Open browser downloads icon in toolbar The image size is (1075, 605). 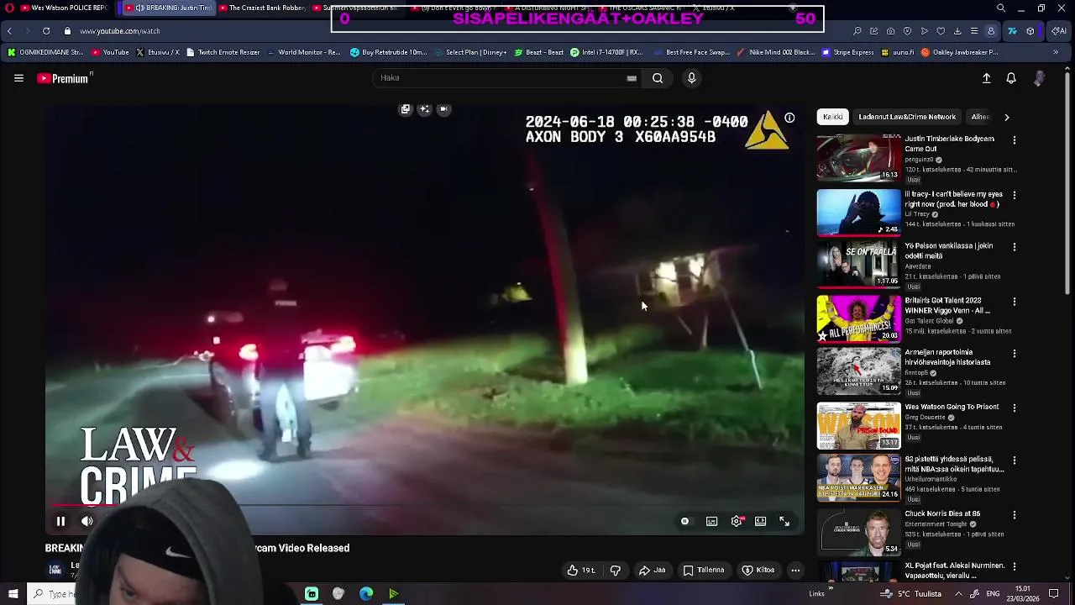(957, 31)
